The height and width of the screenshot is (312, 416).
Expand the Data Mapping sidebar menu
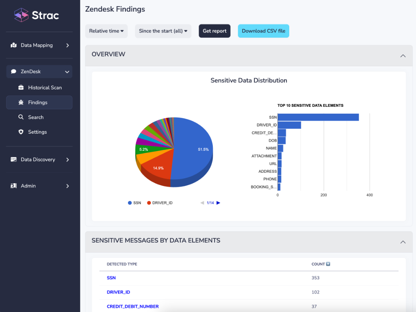tap(67, 45)
